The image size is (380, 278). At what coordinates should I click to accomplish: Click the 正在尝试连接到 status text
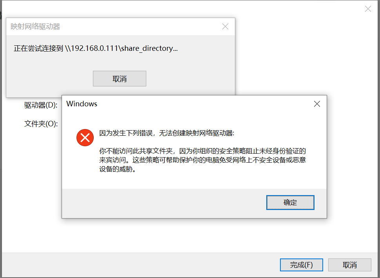click(x=38, y=48)
